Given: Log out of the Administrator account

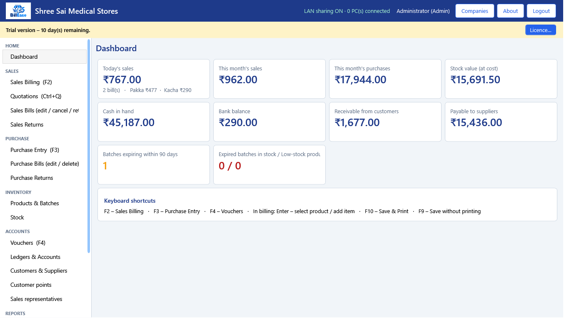Looking at the screenshot, I should tap(541, 11).
